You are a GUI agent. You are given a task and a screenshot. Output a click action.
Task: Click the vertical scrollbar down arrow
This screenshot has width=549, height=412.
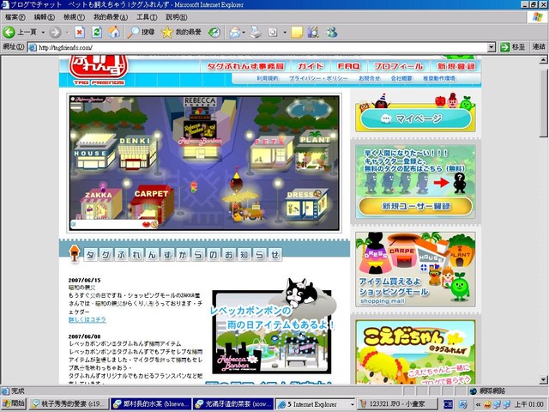pyautogui.click(x=543, y=379)
